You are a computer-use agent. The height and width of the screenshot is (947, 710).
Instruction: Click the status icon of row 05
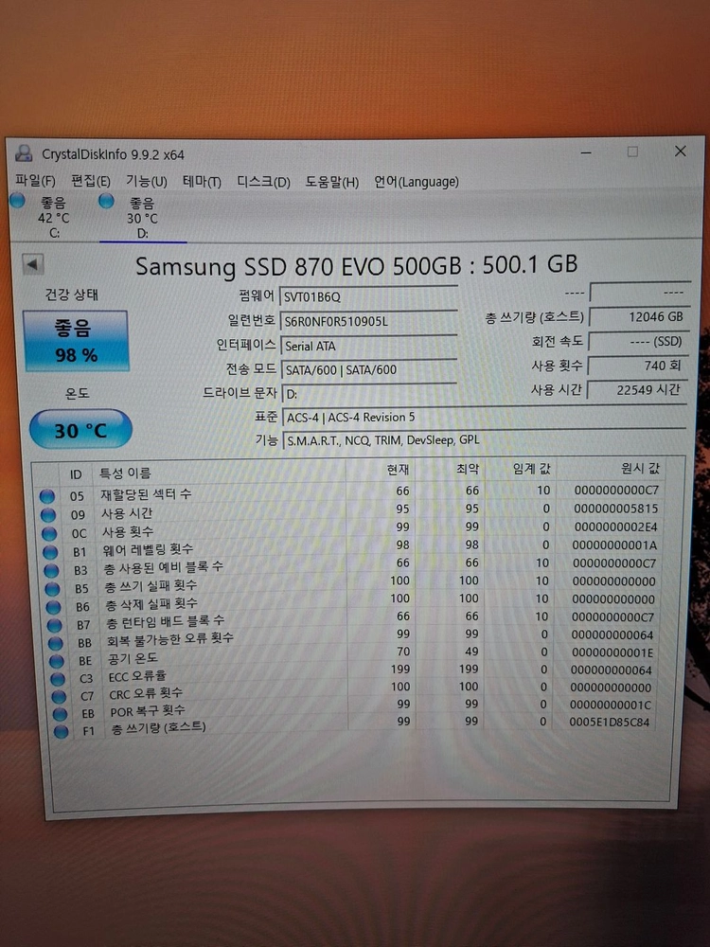(46, 496)
